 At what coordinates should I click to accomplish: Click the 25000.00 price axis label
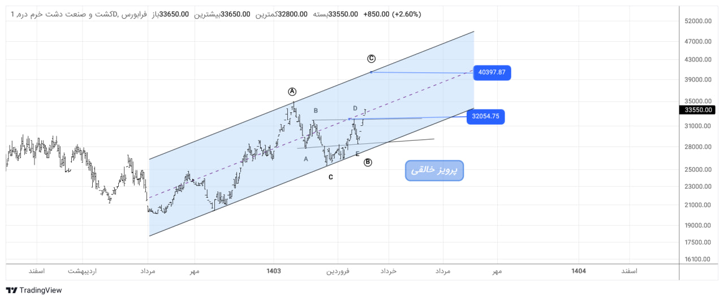tap(697, 169)
